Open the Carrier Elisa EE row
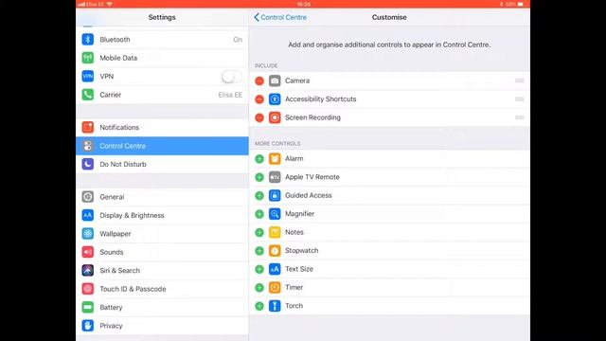Screen dimensions: 606x341 click(x=162, y=95)
